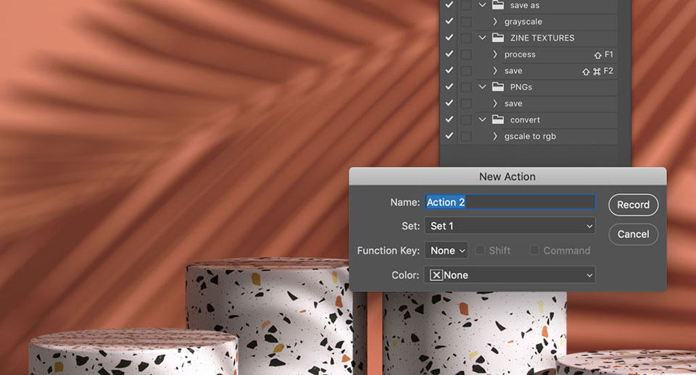Tick the Command checkbox in New Action

coord(534,250)
